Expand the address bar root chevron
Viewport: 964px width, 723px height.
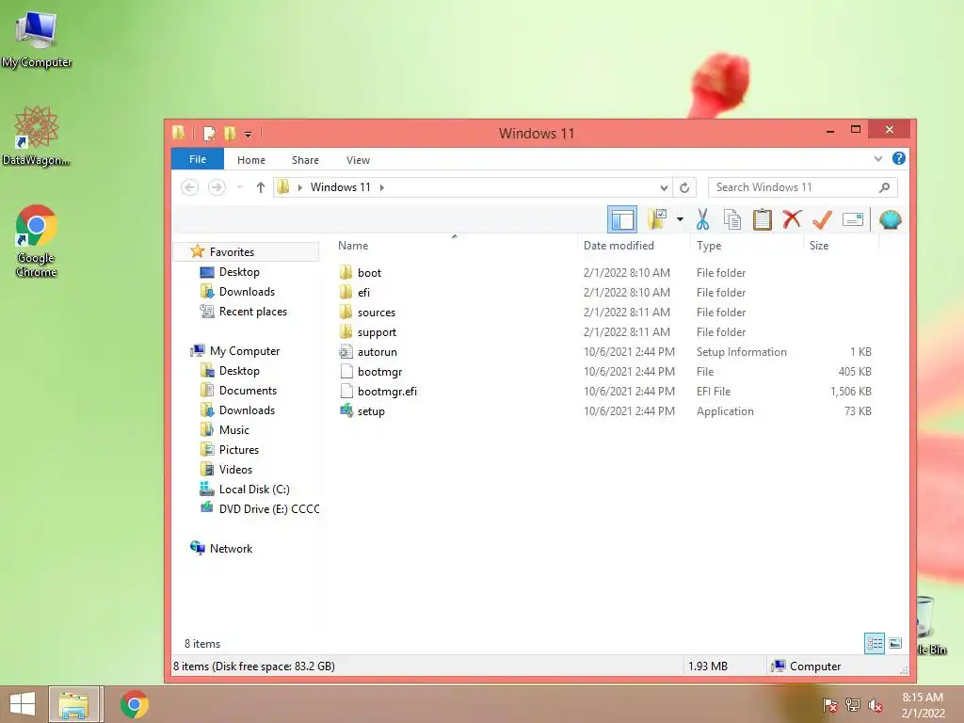coord(300,187)
